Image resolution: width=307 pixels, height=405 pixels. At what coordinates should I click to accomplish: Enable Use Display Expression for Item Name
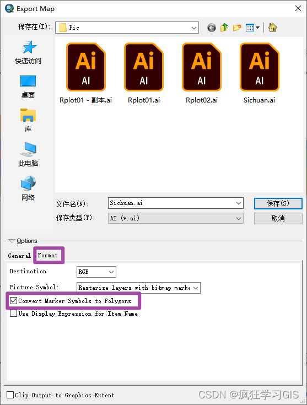tap(13, 314)
